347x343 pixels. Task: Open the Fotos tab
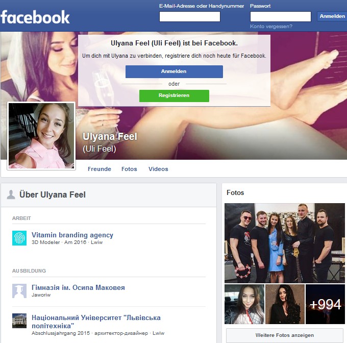pyautogui.click(x=129, y=169)
